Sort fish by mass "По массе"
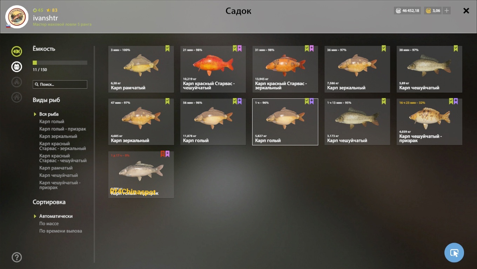This screenshot has height=269, width=477. point(49,223)
